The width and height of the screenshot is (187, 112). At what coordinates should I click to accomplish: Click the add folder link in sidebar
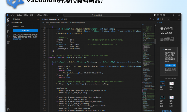click(x=17, y=39)
